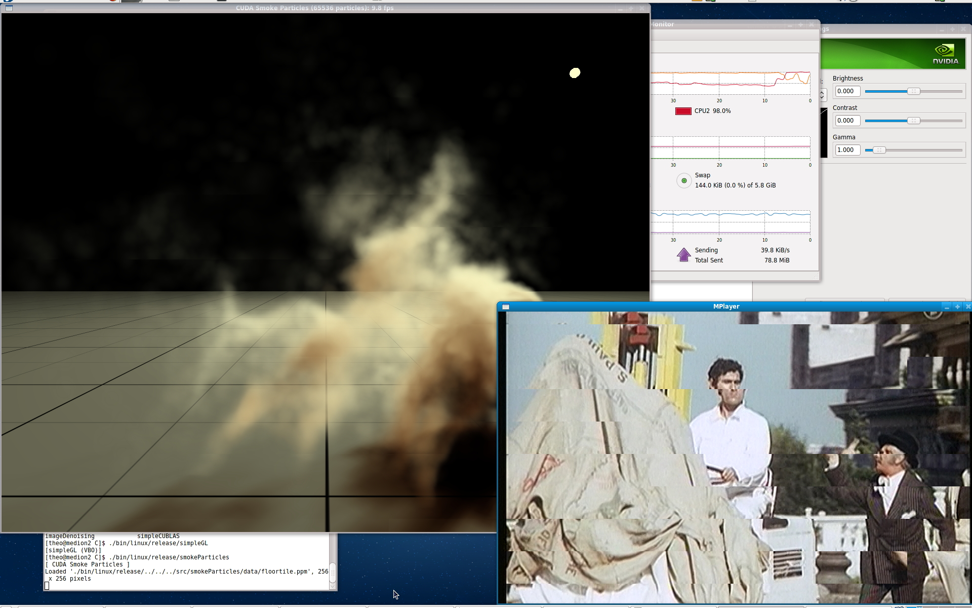Viewport: 972px width, 608px height.
Task: Click the yellow light sphere in smoke scene
Action: tap(575, 73)
